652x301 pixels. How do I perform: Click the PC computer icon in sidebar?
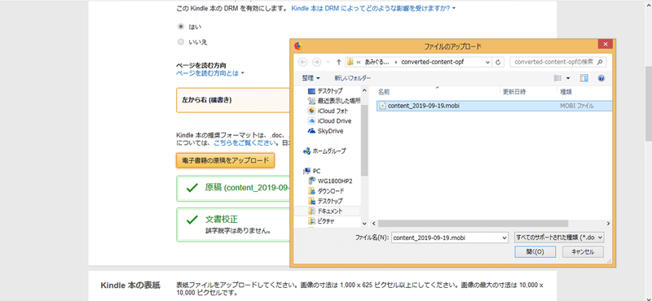[307, 171]
